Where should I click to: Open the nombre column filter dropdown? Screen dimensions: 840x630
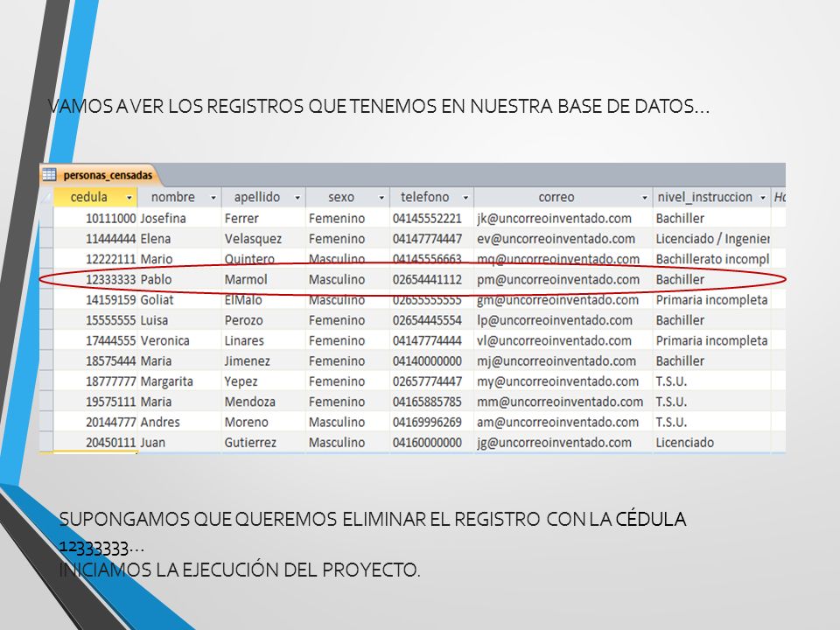213,198
